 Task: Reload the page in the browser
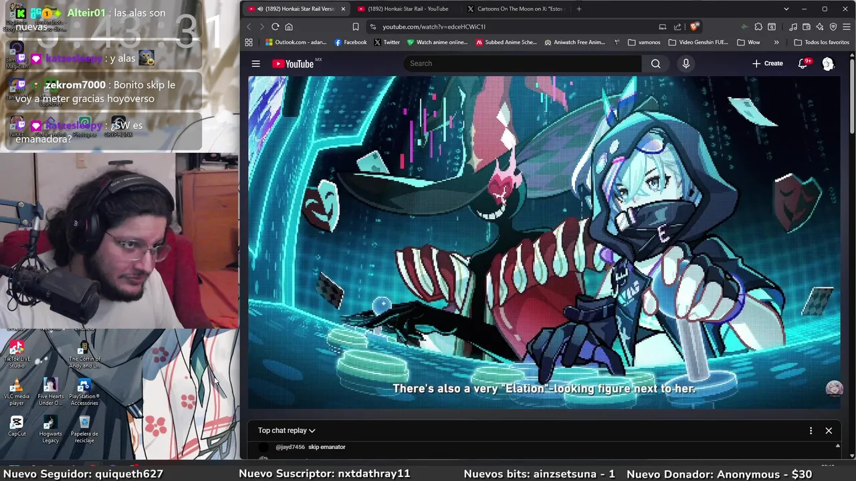[x=275, y=27]
